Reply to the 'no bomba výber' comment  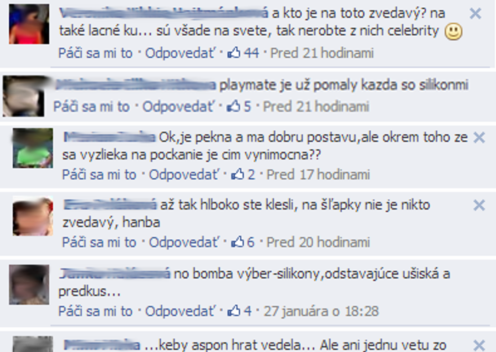click(x=180, y=311)
